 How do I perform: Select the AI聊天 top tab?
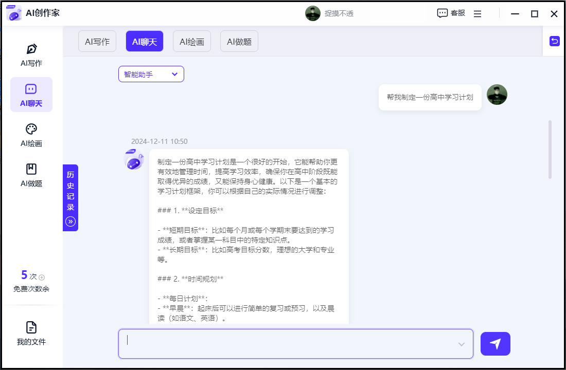tap(145, 42)
